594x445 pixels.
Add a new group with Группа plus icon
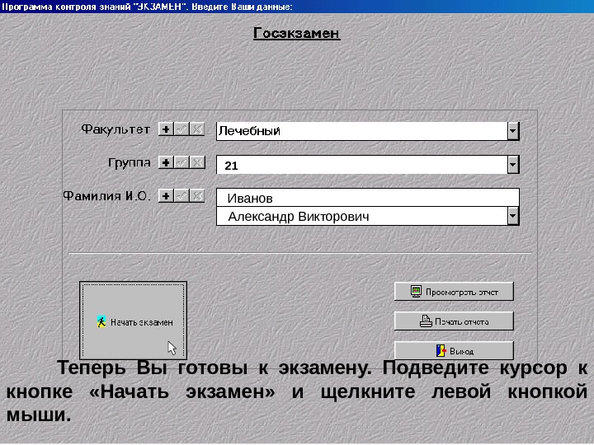(x=166, y=162)
